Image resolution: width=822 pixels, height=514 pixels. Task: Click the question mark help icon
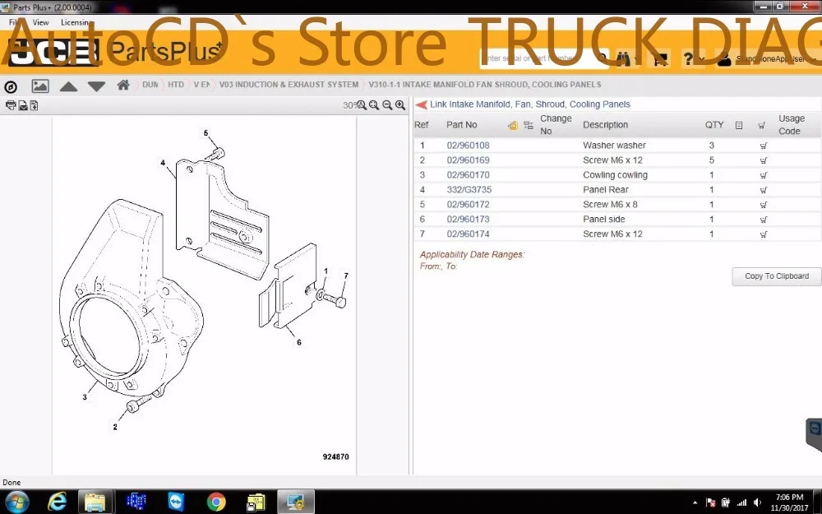coord(688,58)
